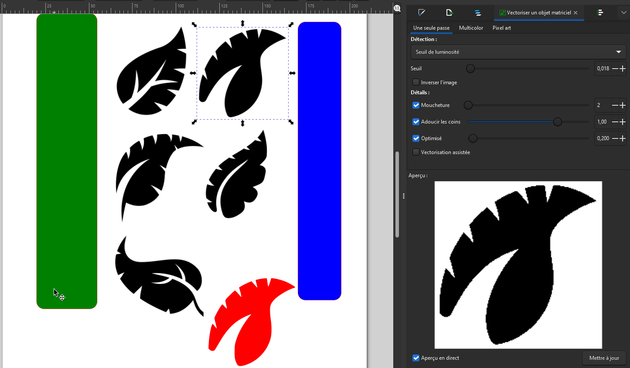
Task: Close the Vectoriser un objet matriciel tab
Action: 576,13
